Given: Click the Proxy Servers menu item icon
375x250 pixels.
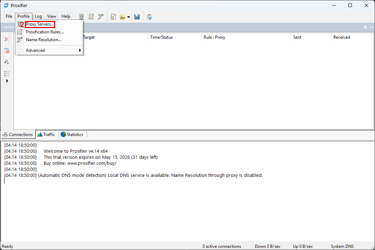Looking at the screenshot, I should tap(20, 24).
